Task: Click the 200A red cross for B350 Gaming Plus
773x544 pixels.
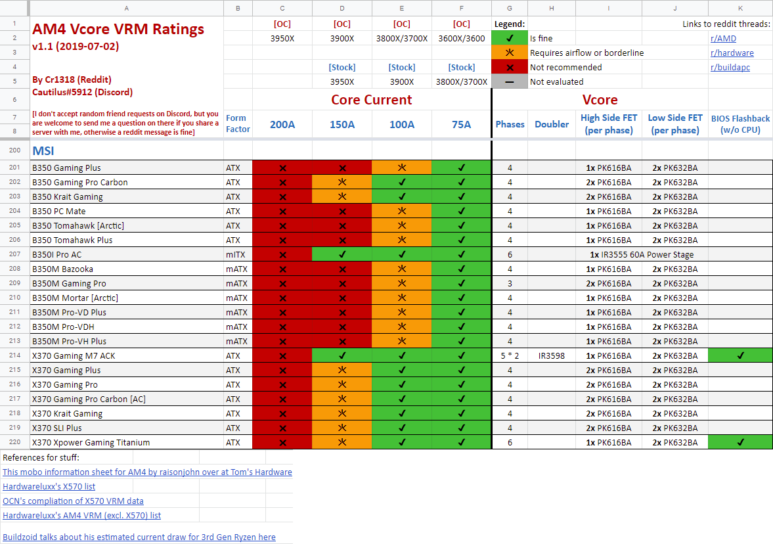Action: 282,168
